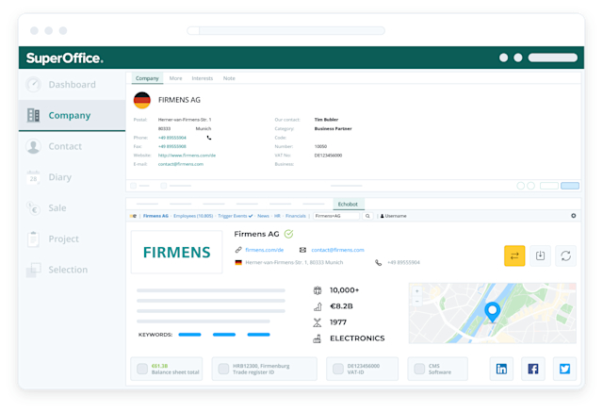Click the verified checkmark next to Firmens AG
603x412 pixels.
(x=289, y=234)
